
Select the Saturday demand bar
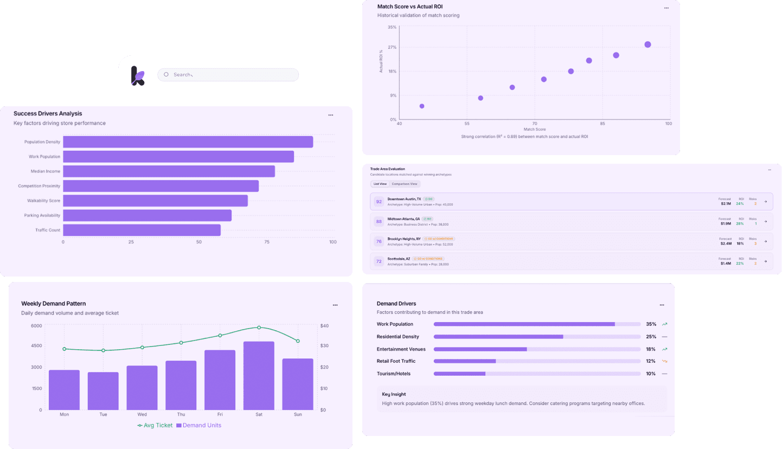tap(259, 376)
